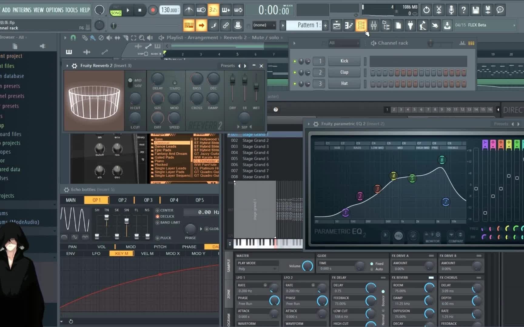Open the Pattern 1 selector
The height and width of the screenshot is (327, 524).
coord(305,25)
